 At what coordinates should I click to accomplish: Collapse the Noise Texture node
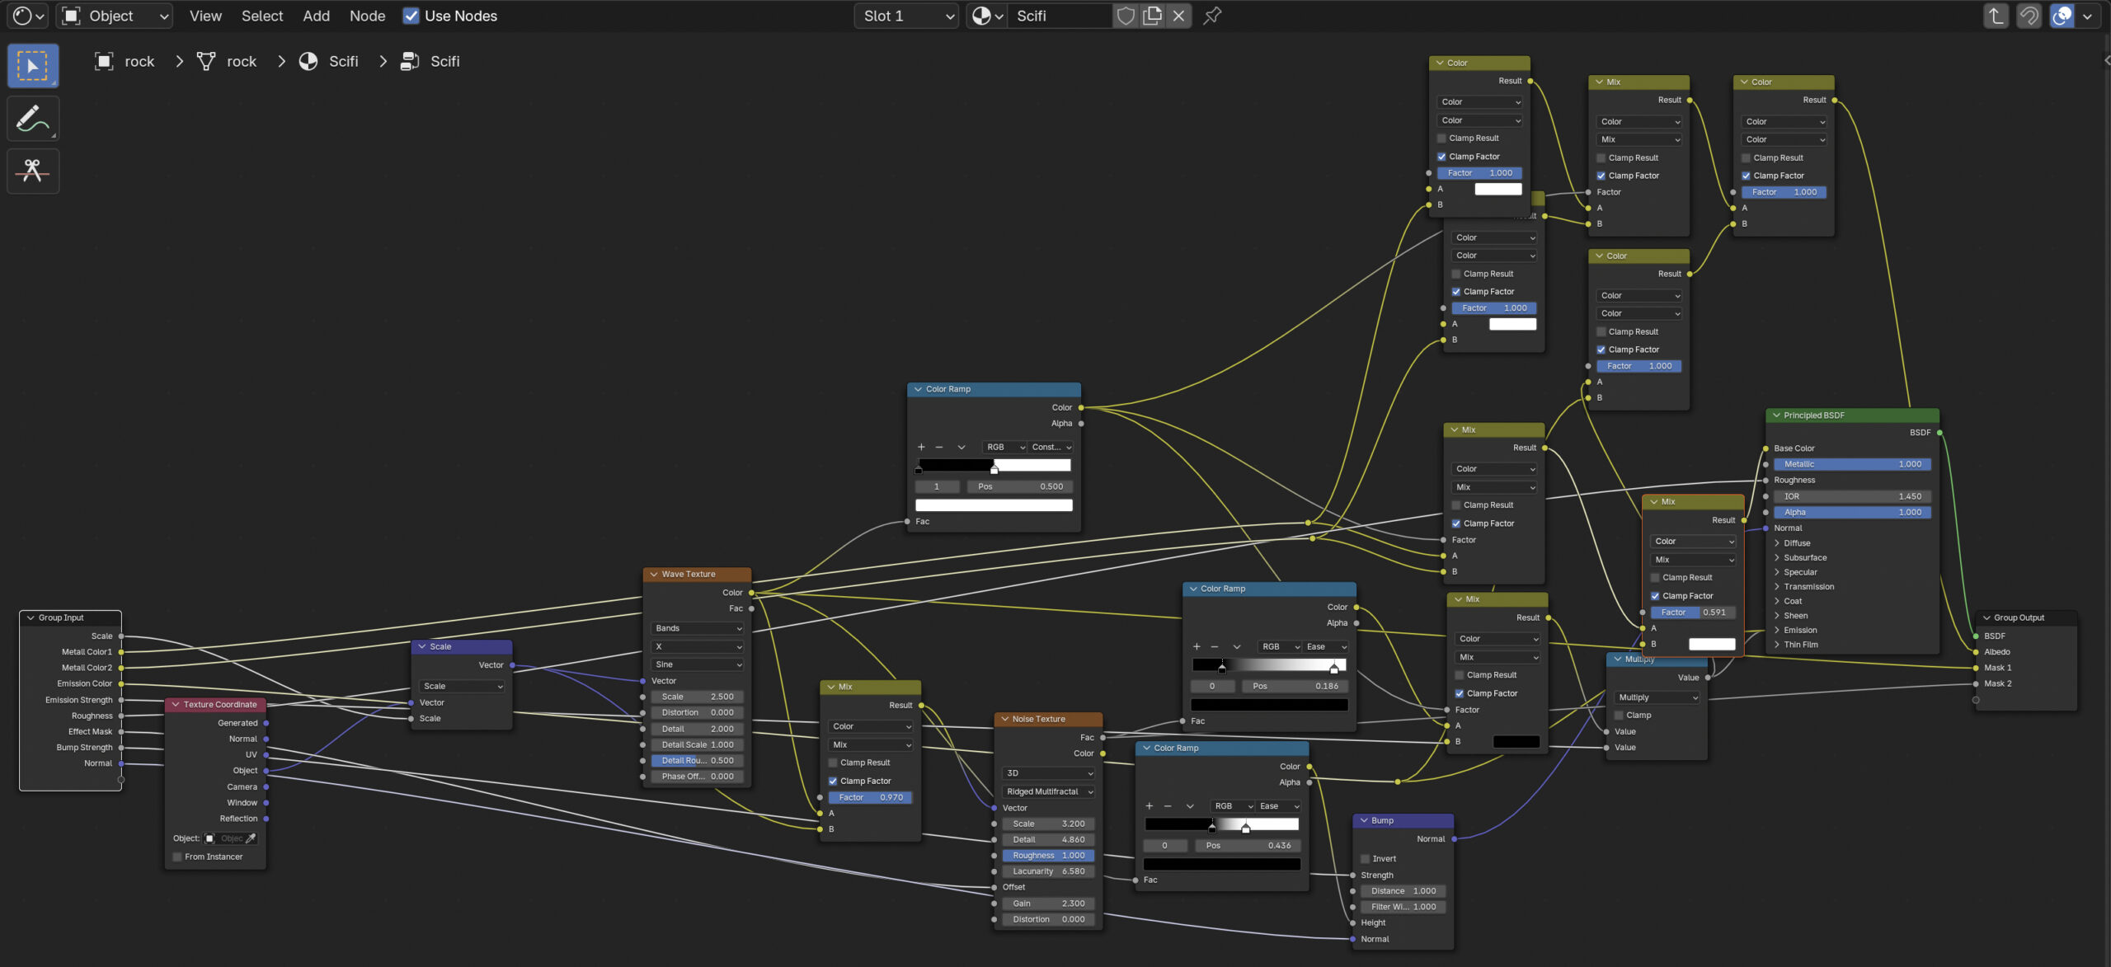1004,719
